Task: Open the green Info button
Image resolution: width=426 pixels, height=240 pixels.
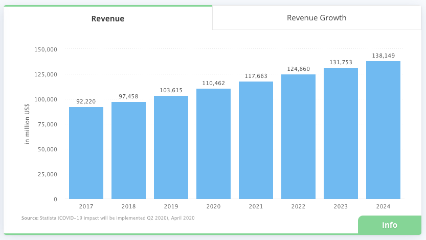Action: coord(389,225)
